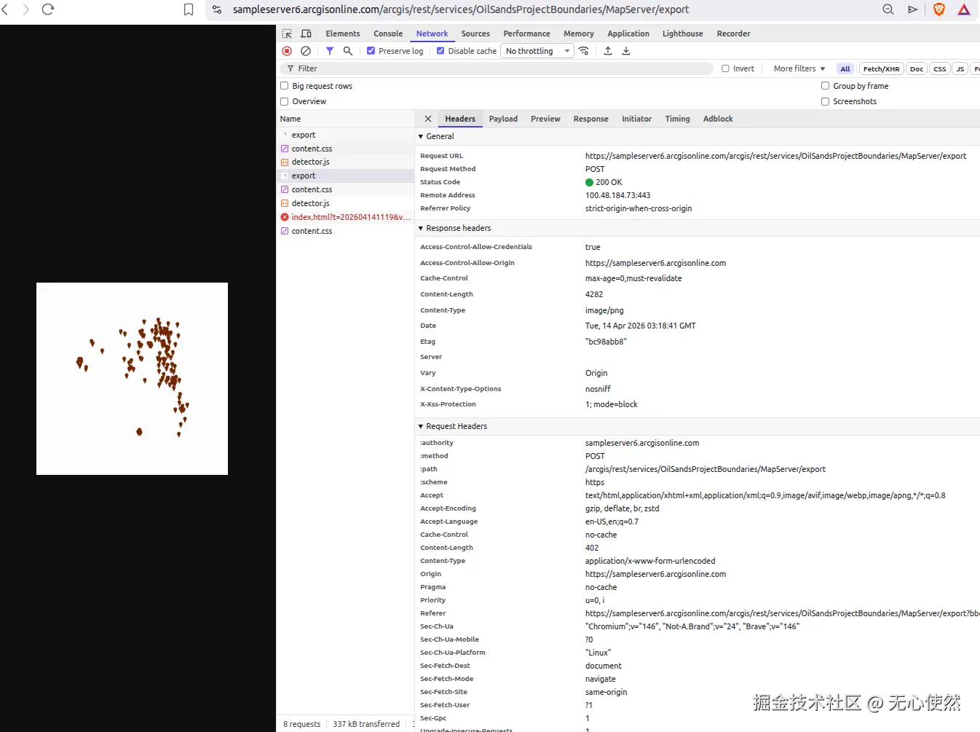Screen dimensions: 980x732
Task: Click the exported map image
Action: (x=132, y=379)
